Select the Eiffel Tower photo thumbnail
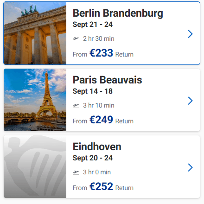The image size is (204, 204). point(35,100)
